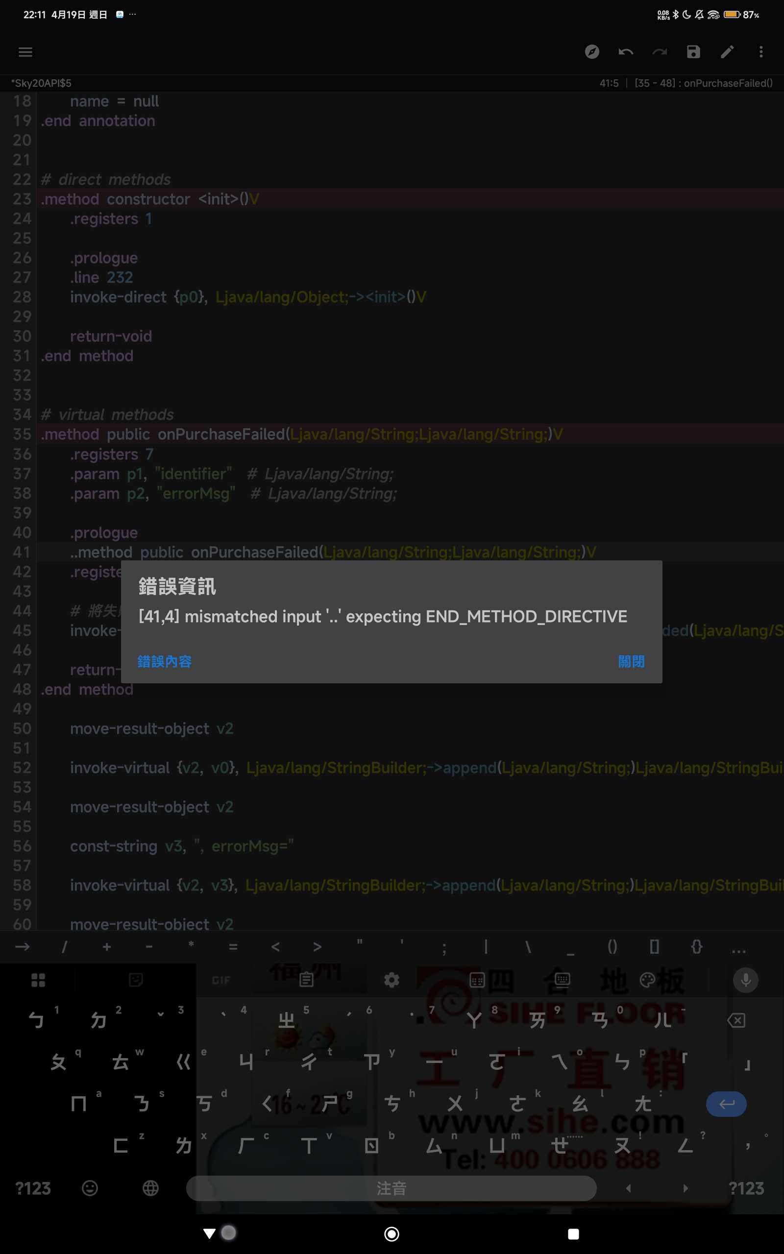Close the error dialog with 關閉

pos(631,661)
